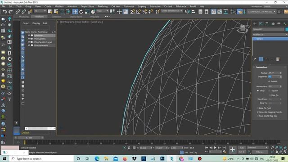Toggle visibility eye of VRayCam001.Target
288x162 pixels.
click(x=29, y=42)
